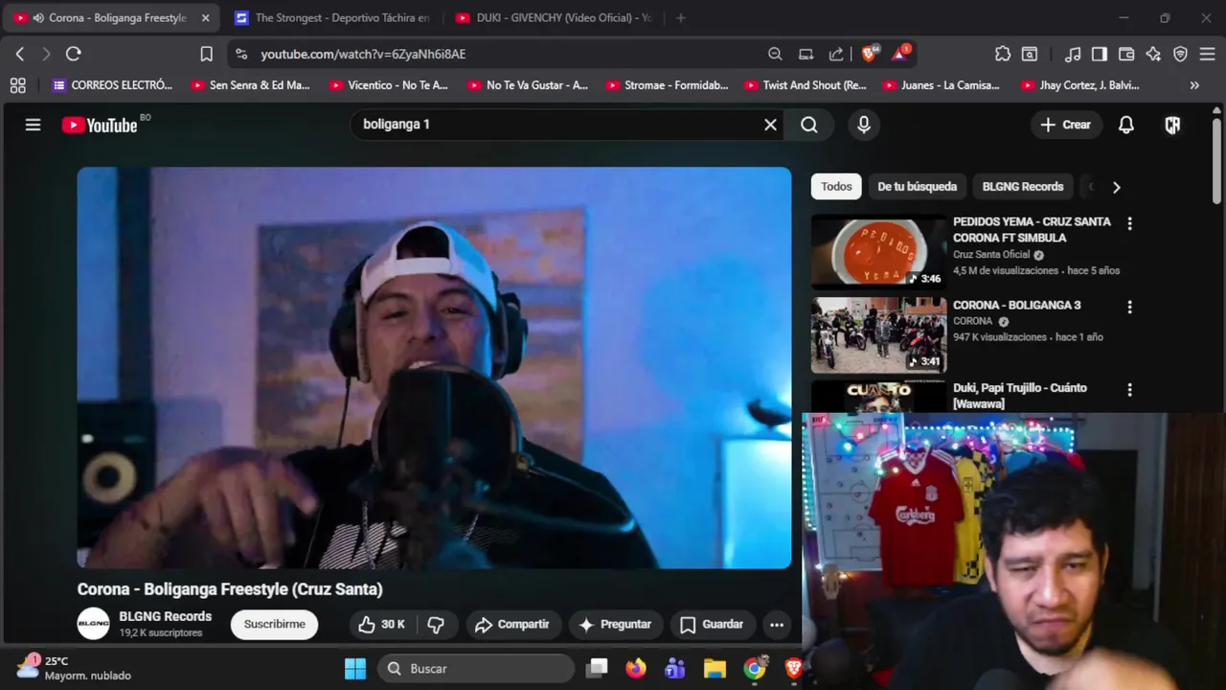Open the CORREOS ELECTRÓ... bookmark
Viewport: 1226px width, 690px height.
(112, 85)
